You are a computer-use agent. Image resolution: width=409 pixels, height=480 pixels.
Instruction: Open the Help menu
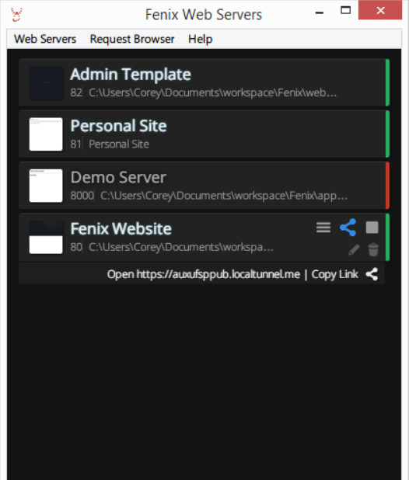point(201,39)
